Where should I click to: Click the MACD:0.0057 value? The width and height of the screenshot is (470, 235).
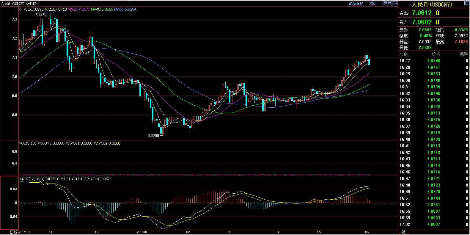tap(99, 179)
